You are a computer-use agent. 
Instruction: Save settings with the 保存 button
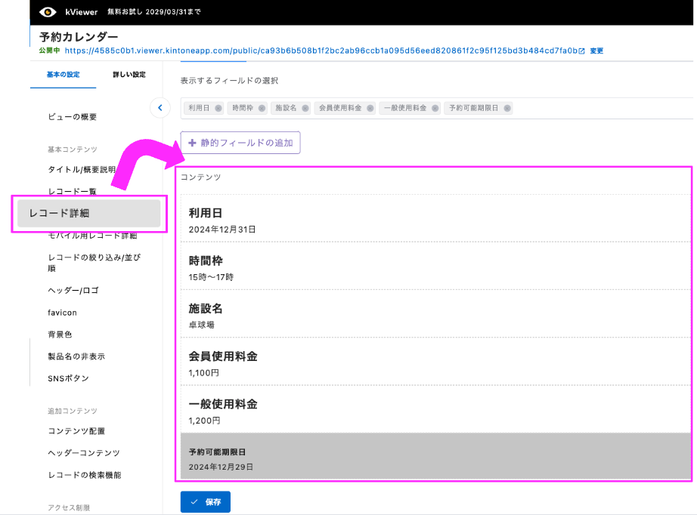click(x=206, y=501)
